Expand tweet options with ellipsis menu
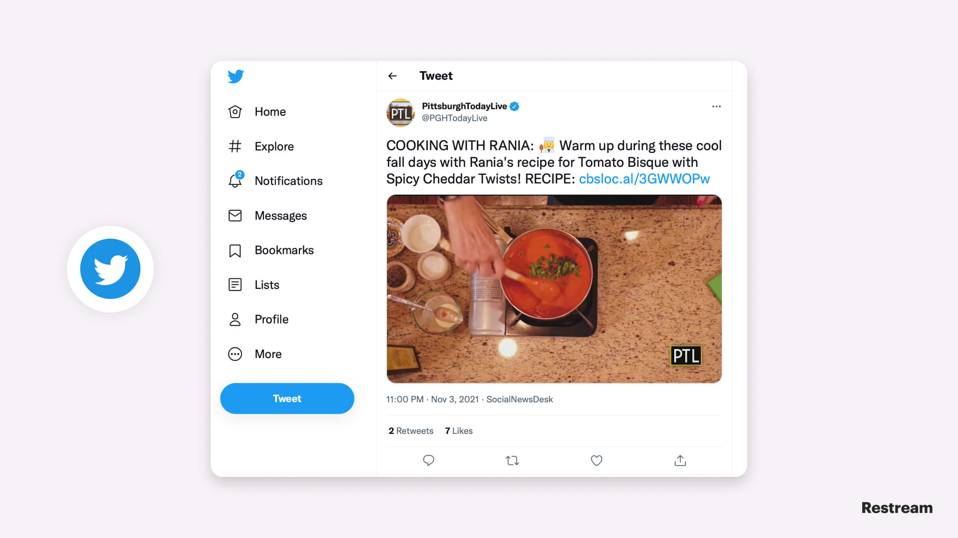The height and width of the screenshot is (538, 958). (x=716, y=107)
